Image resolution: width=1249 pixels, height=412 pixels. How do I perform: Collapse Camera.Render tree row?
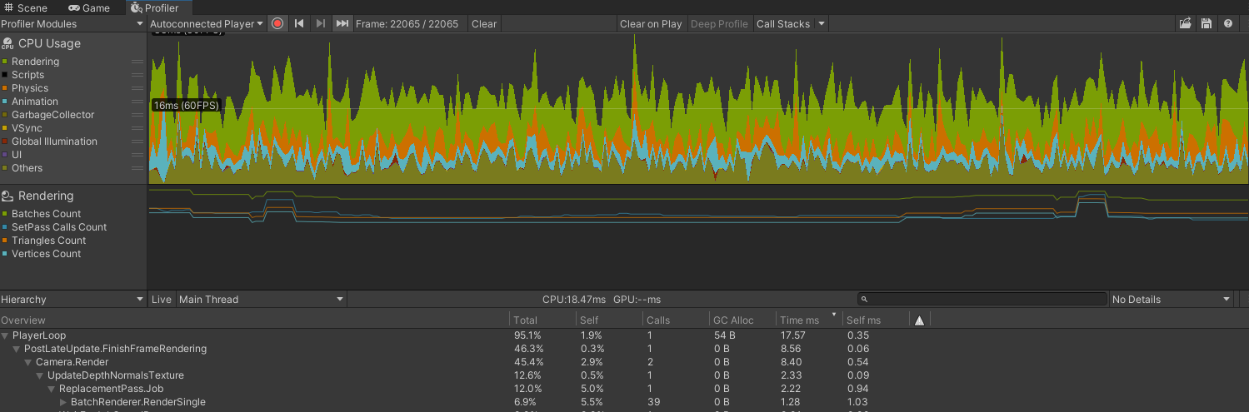(x=29, y=362)
